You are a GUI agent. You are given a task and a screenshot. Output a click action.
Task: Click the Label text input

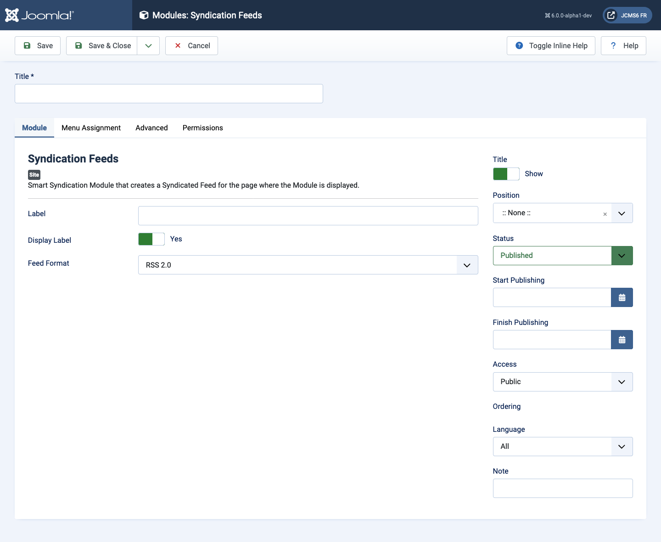pyautogui.click(x=308, y=216)
